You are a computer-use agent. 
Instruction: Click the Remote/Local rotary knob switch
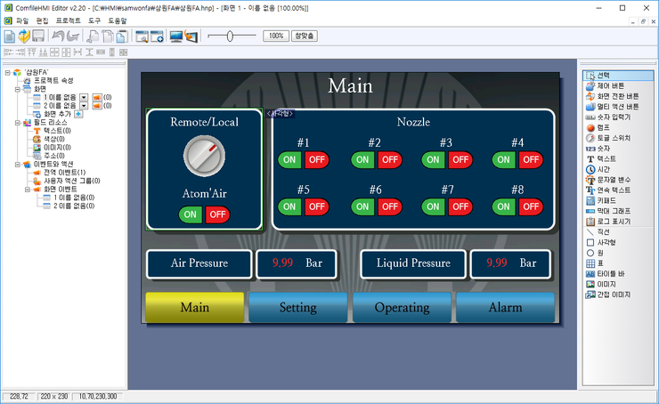point(204,156)
